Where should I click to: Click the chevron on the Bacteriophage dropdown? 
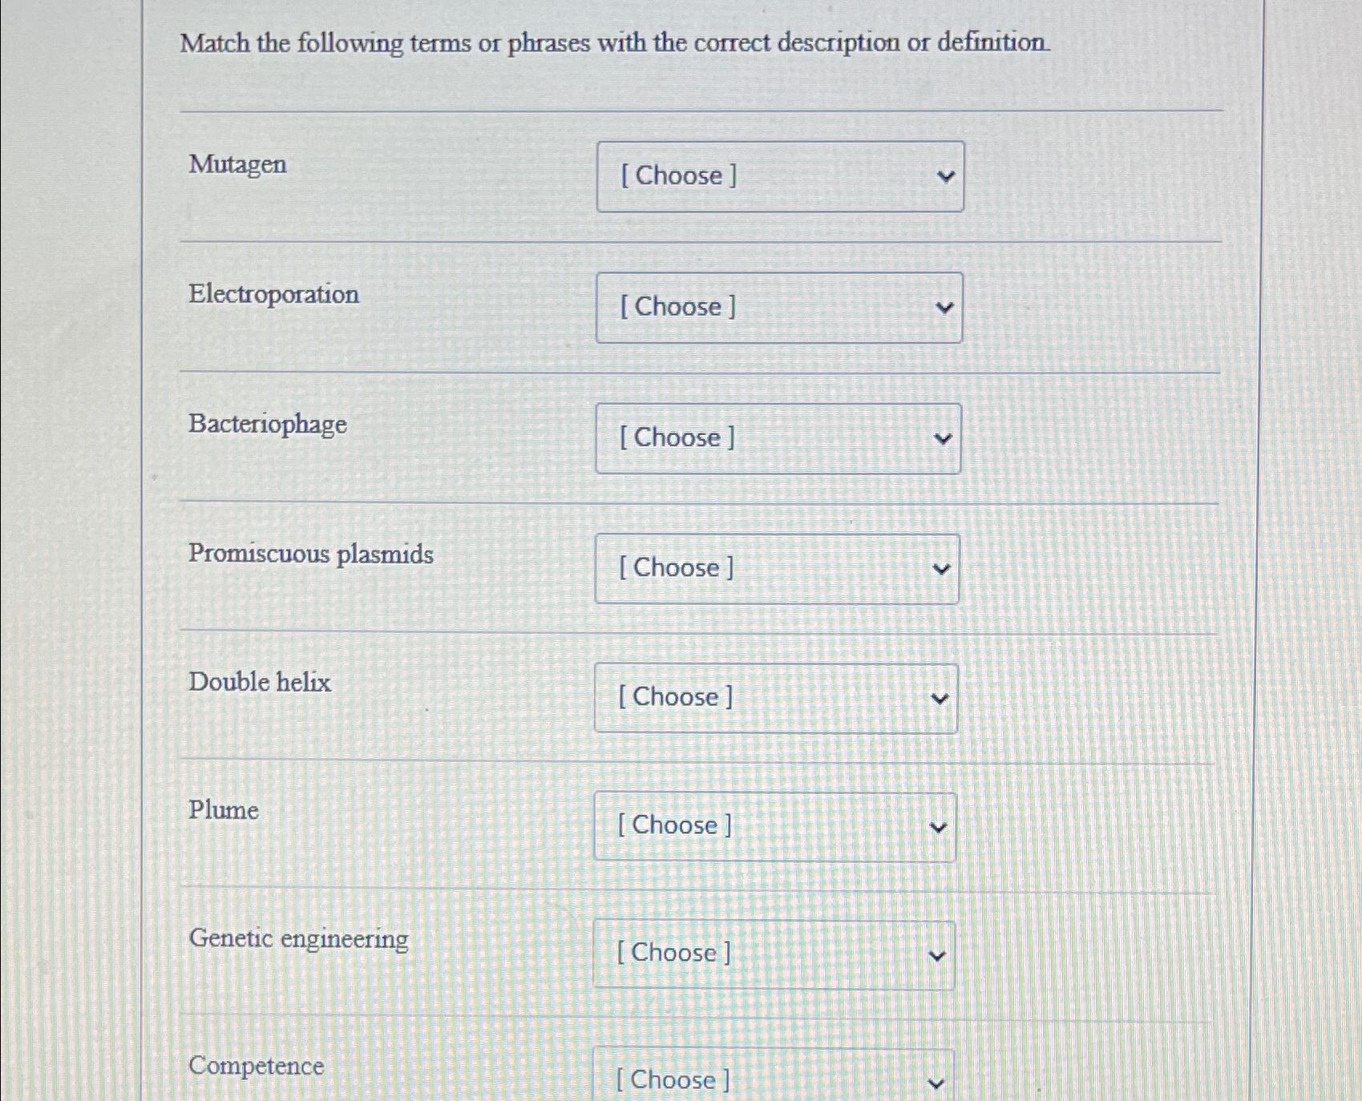943,438
